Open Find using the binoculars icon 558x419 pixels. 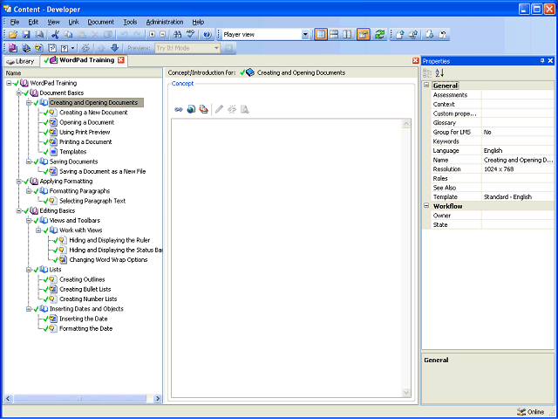coord(177,35)
